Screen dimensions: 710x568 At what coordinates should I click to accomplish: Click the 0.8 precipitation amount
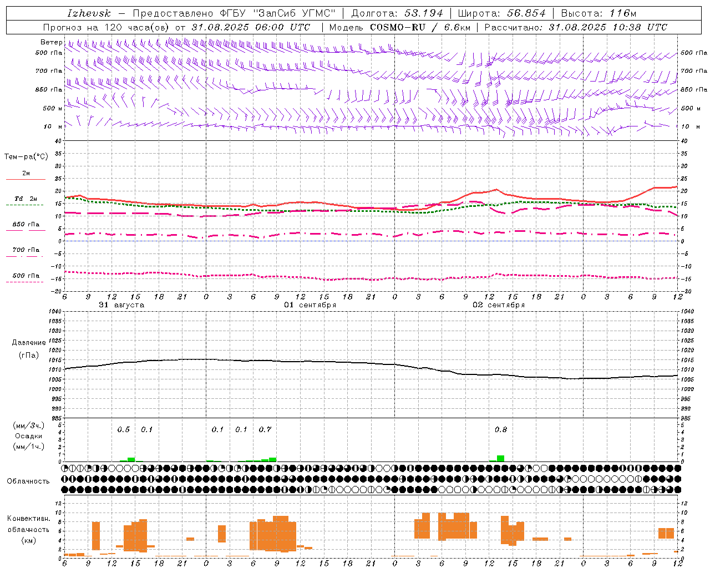pyautogui.click(x=501, y=429)
